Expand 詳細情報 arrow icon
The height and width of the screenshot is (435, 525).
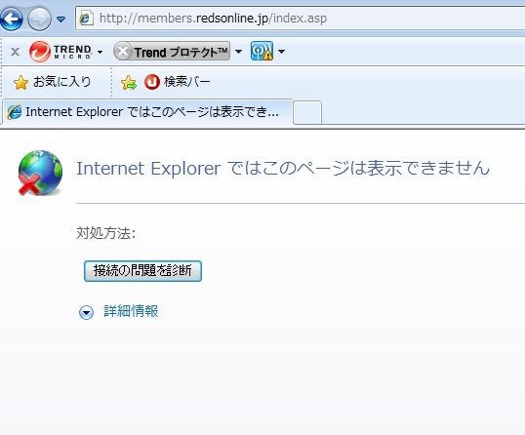87,312
